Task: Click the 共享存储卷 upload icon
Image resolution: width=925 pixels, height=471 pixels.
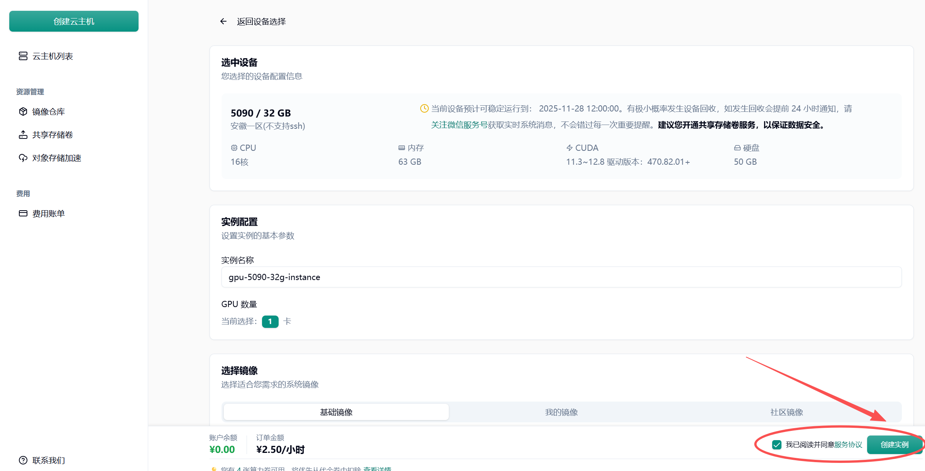Action: tap(23, 135)
